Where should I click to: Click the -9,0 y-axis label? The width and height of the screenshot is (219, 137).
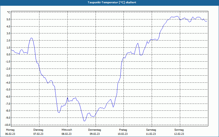pyautogui.click(x=8, y=118)
